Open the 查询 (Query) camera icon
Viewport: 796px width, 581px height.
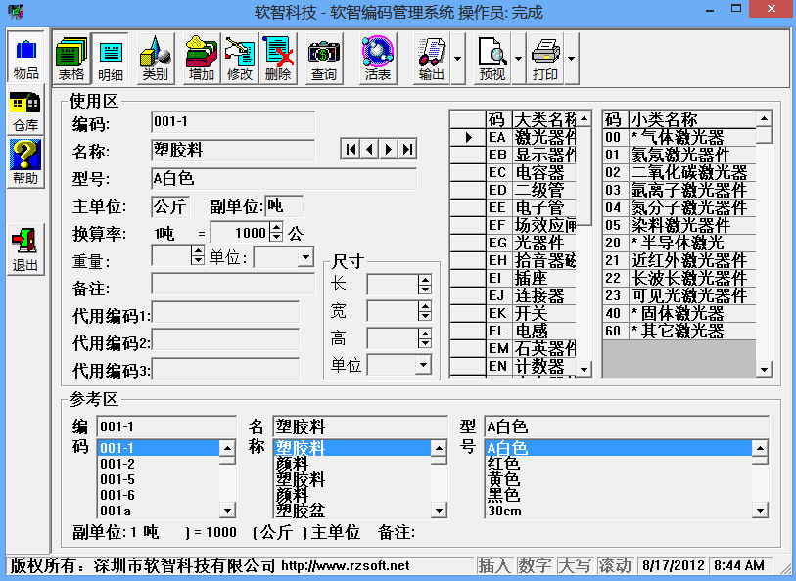(x=324, y=59)
